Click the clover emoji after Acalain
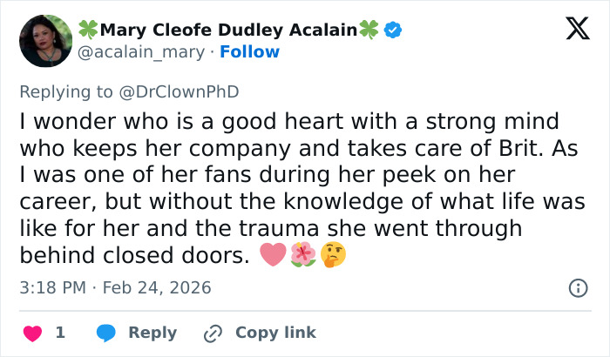Screen dimensions: 610x357 370,30
